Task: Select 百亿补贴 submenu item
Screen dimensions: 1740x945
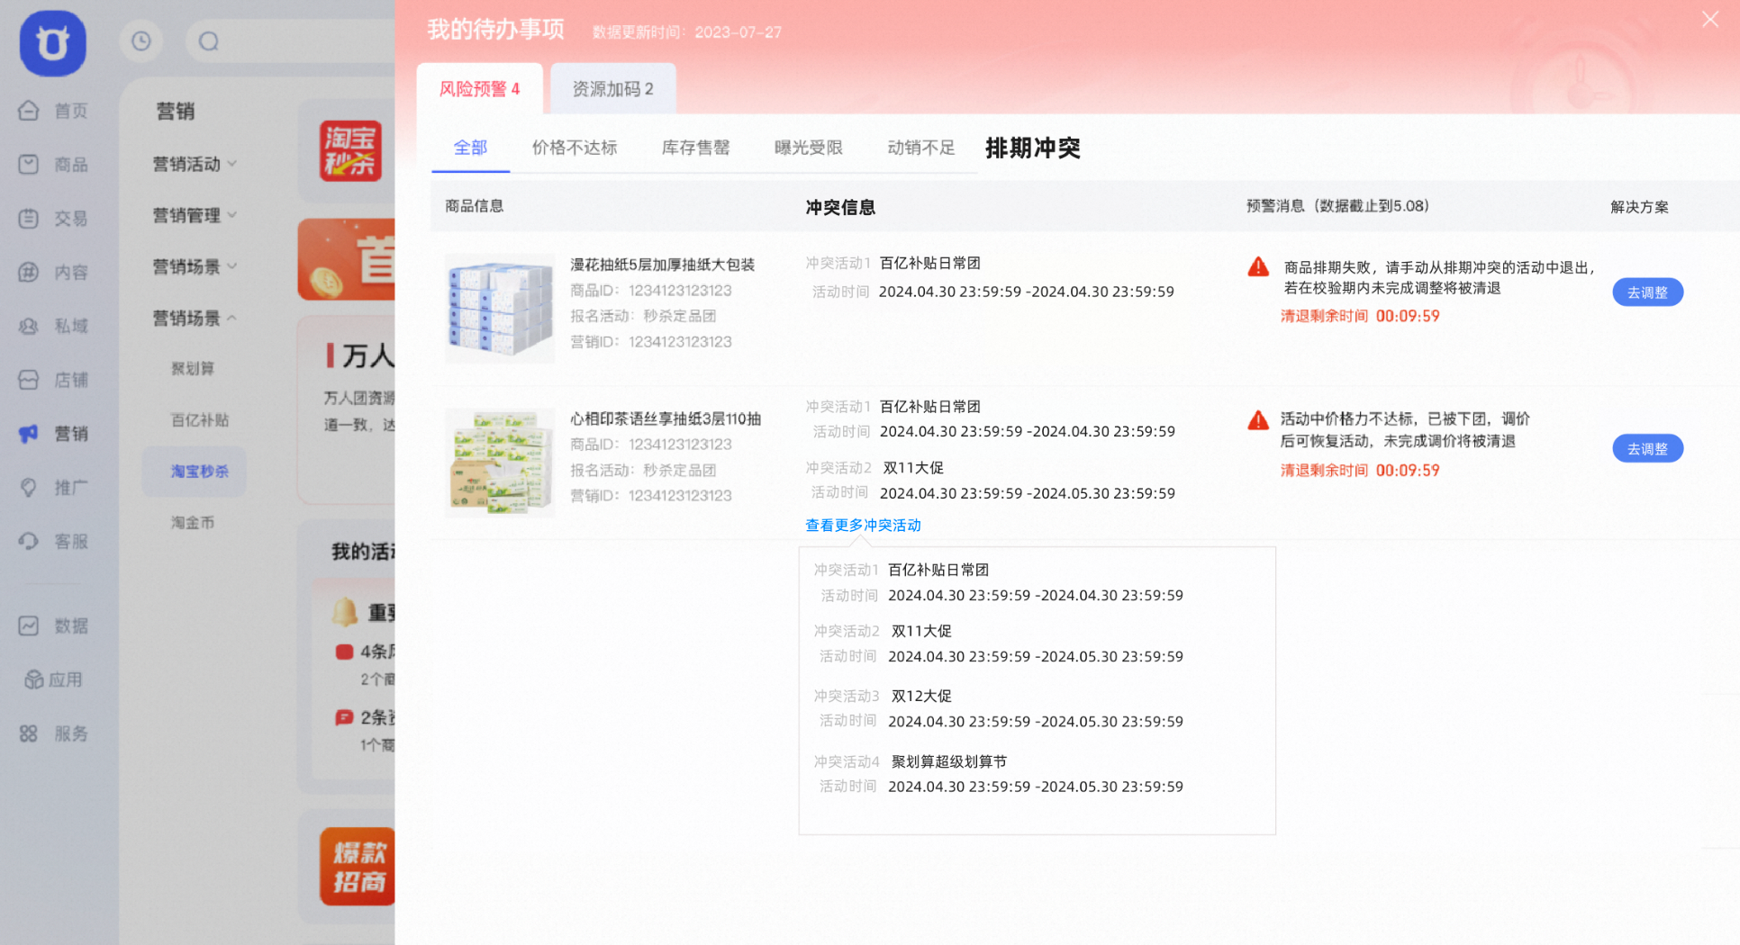Action: 200,420
